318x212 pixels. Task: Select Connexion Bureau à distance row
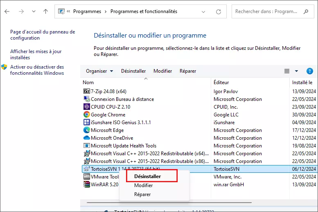coord(122,99)
